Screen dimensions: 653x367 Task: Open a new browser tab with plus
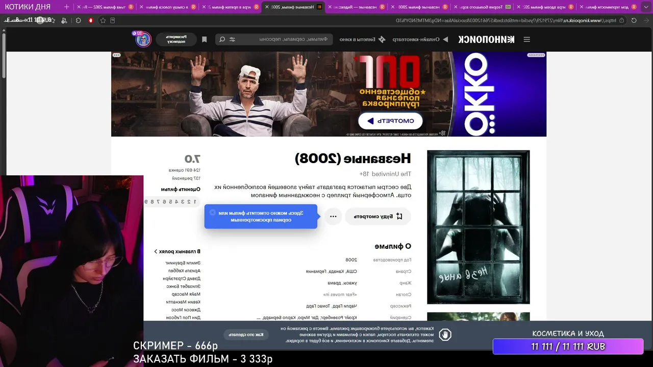(x=66, y=7)
